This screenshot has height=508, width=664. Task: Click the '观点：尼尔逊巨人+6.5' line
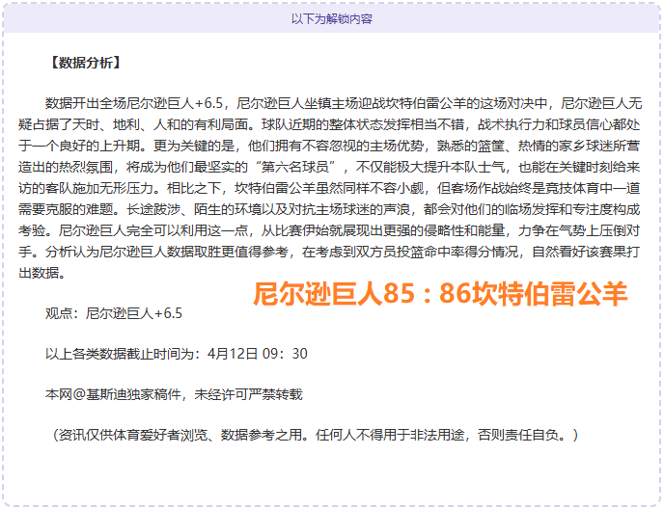[x=113, y=313]
